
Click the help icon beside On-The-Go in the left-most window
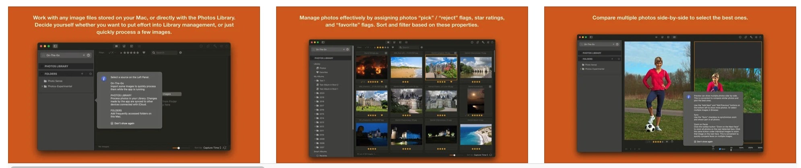89,55
